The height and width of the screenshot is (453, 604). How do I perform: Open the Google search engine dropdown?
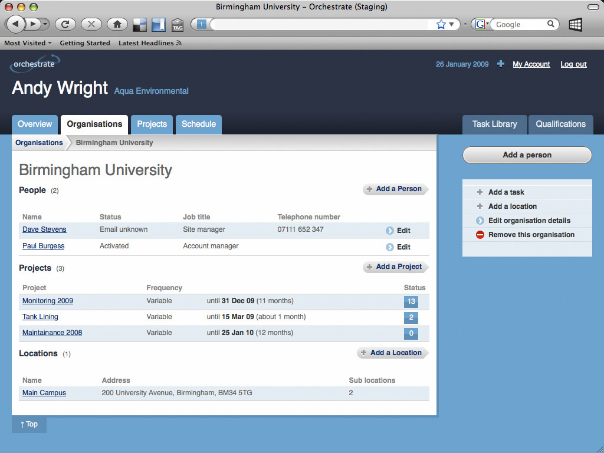[482, 24]
